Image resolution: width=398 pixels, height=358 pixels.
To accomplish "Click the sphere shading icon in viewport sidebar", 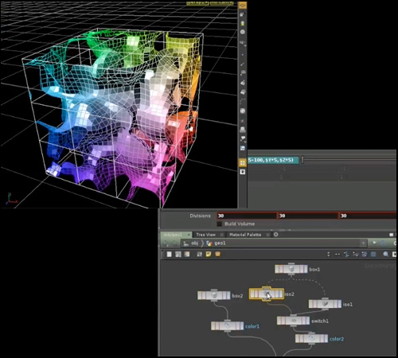I will (242, 32).
